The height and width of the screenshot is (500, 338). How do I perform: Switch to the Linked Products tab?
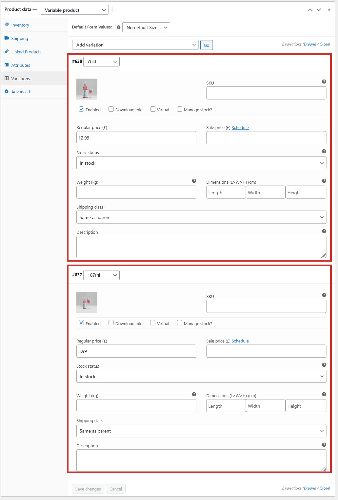26,52
